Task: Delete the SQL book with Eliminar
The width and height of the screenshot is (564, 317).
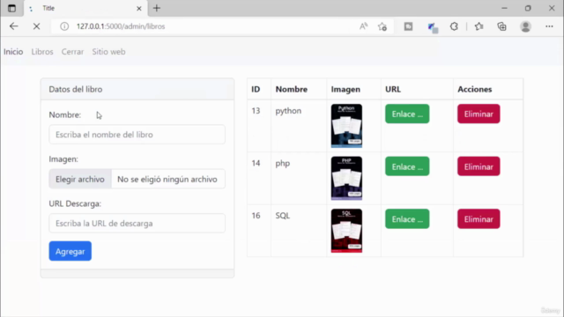Action: (479, 219)
